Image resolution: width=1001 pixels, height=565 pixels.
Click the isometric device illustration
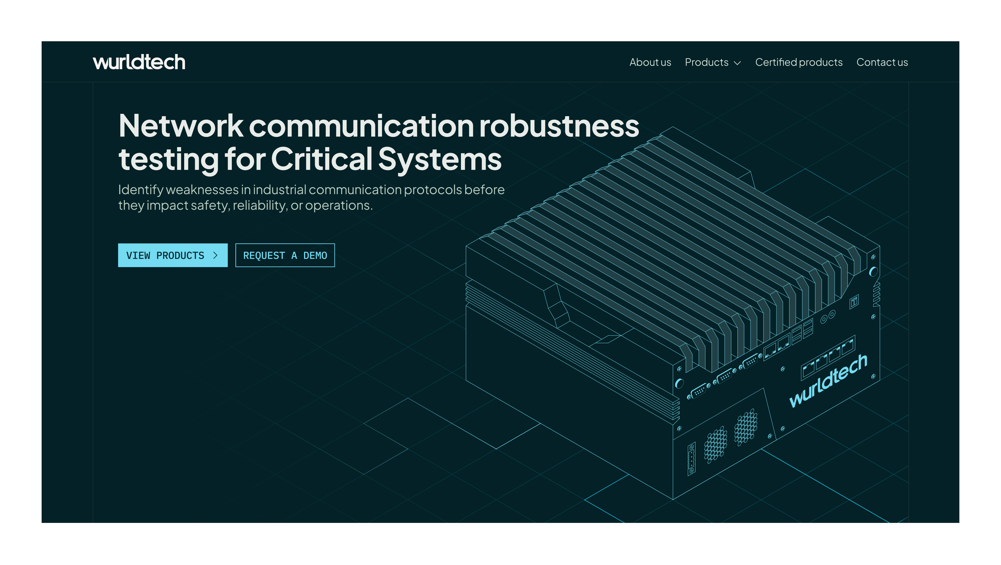click(x=673, y=313)
